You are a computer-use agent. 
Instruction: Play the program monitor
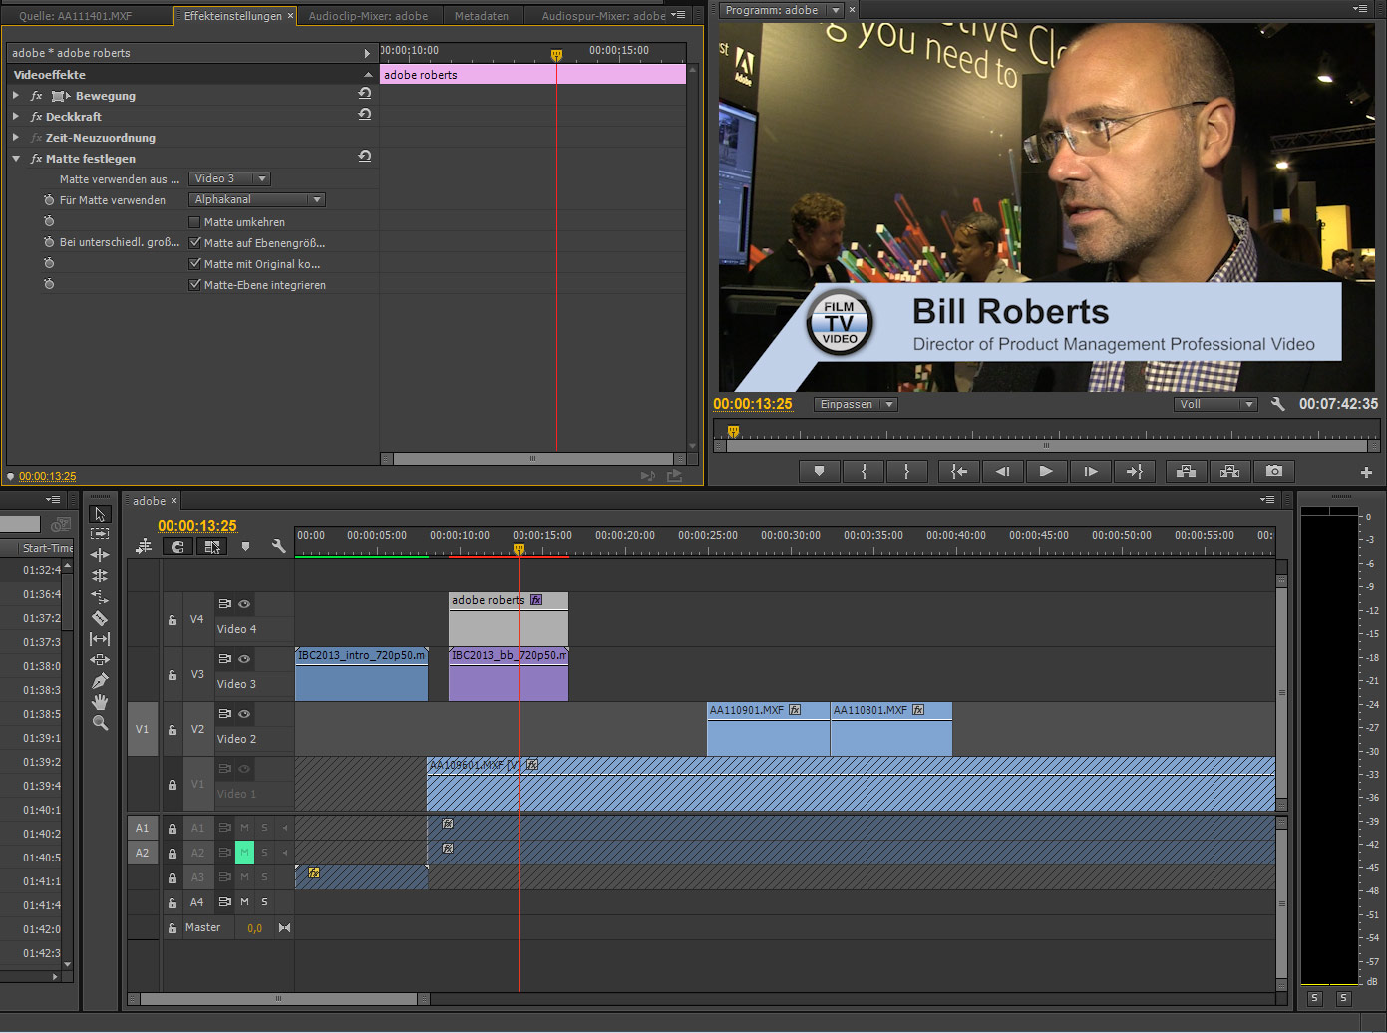pos(1046,471)
